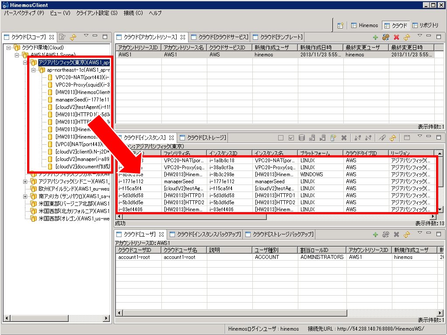This screenshot has height=335, width=447.
Task: Click the red X delete icon in account resource view
Action: pos(396,37)
